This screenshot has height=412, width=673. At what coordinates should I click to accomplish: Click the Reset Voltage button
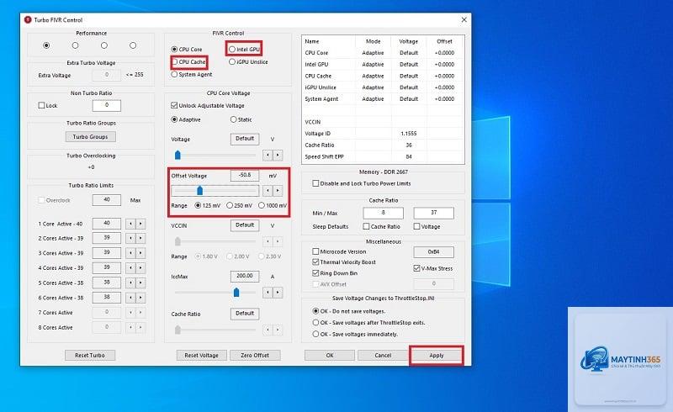coord(201,356)
